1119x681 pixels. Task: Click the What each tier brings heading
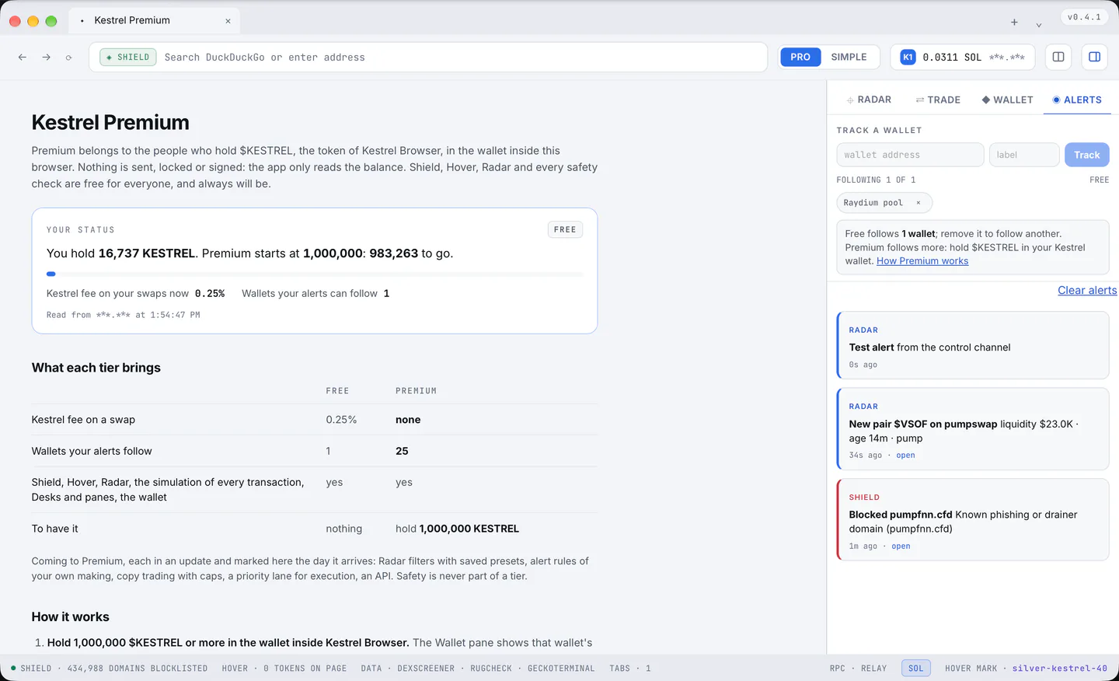(x=96, y=368)
